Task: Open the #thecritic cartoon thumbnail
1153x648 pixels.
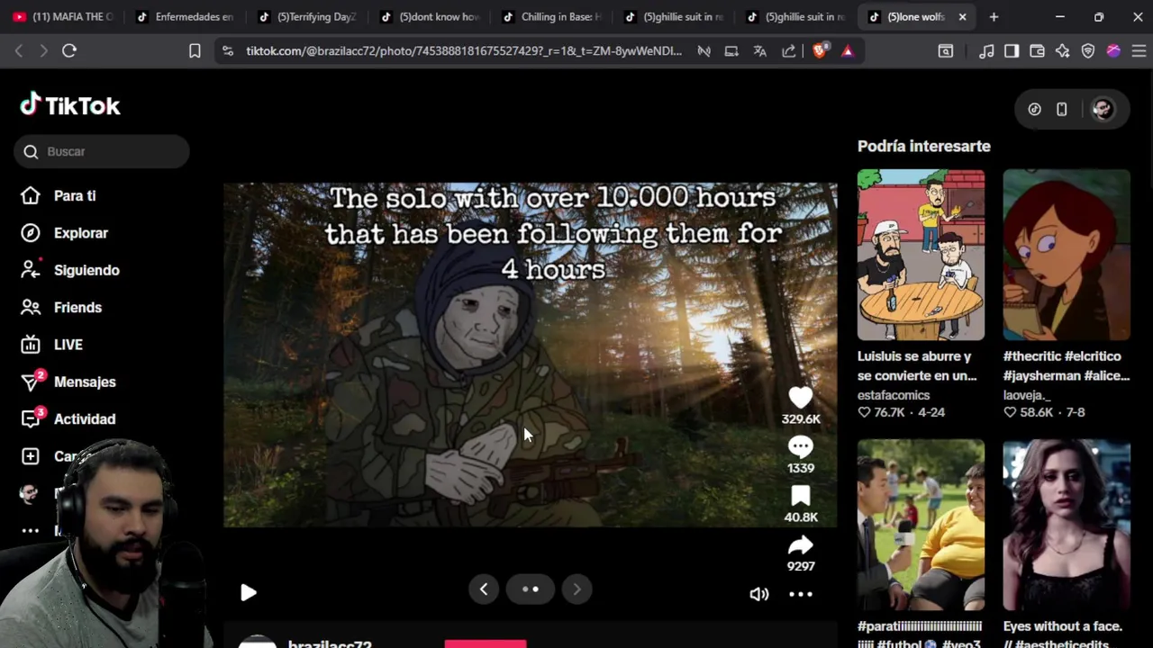Action: click(1067, 255)
